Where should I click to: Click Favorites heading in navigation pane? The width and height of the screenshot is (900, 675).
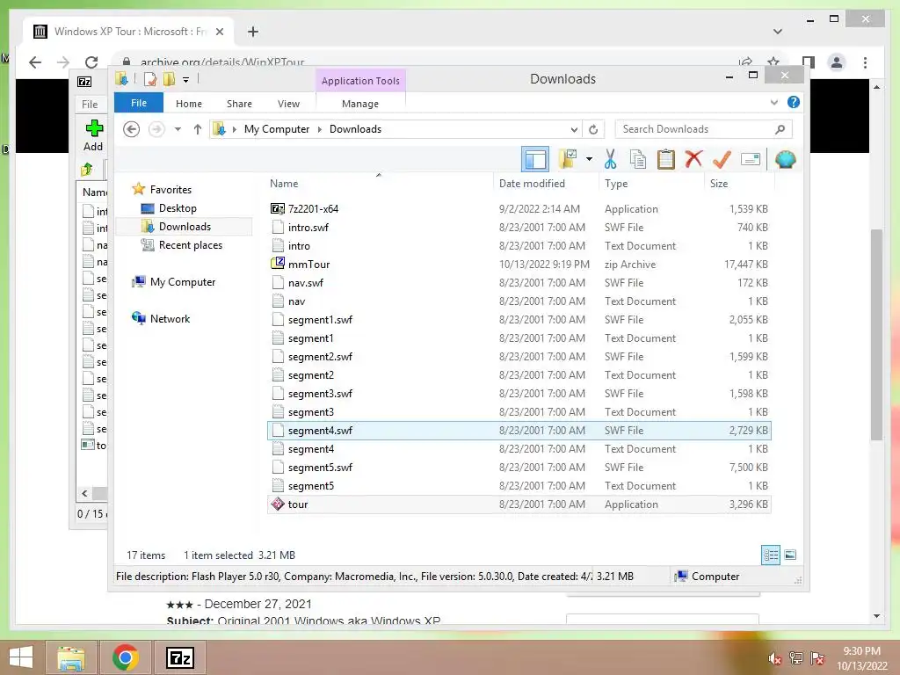[x=171, y=190]
